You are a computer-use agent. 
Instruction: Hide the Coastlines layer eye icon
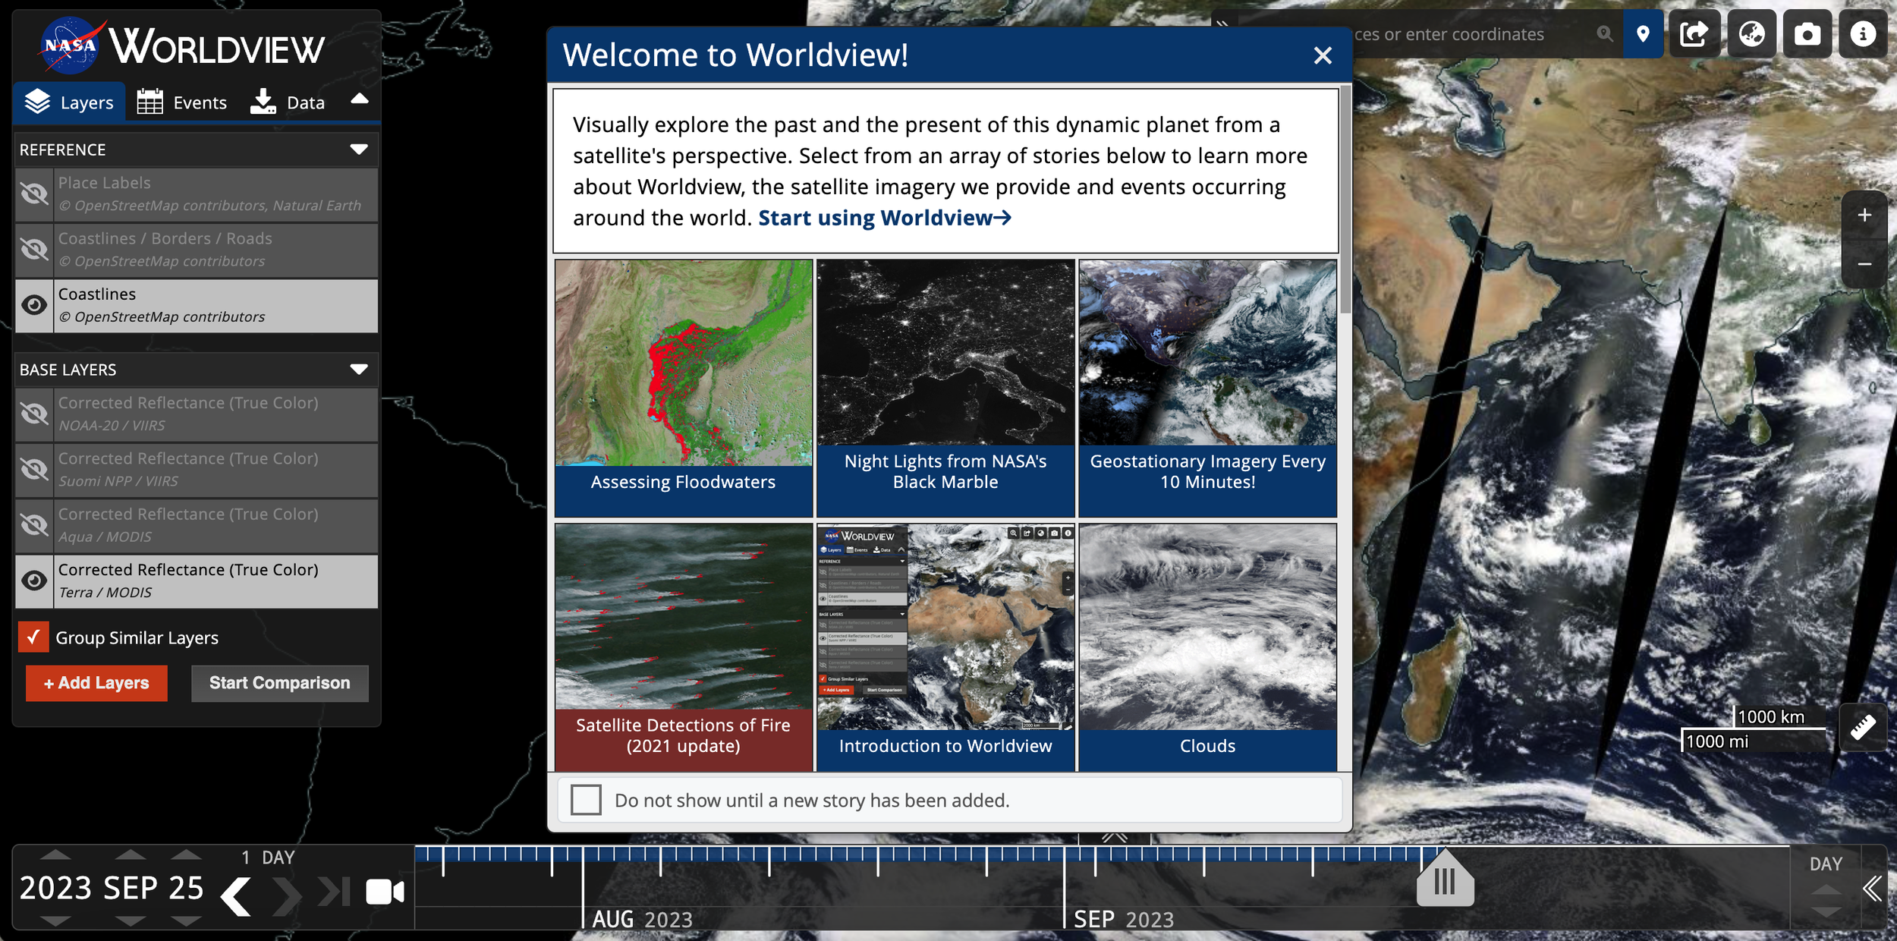[34, 305]
